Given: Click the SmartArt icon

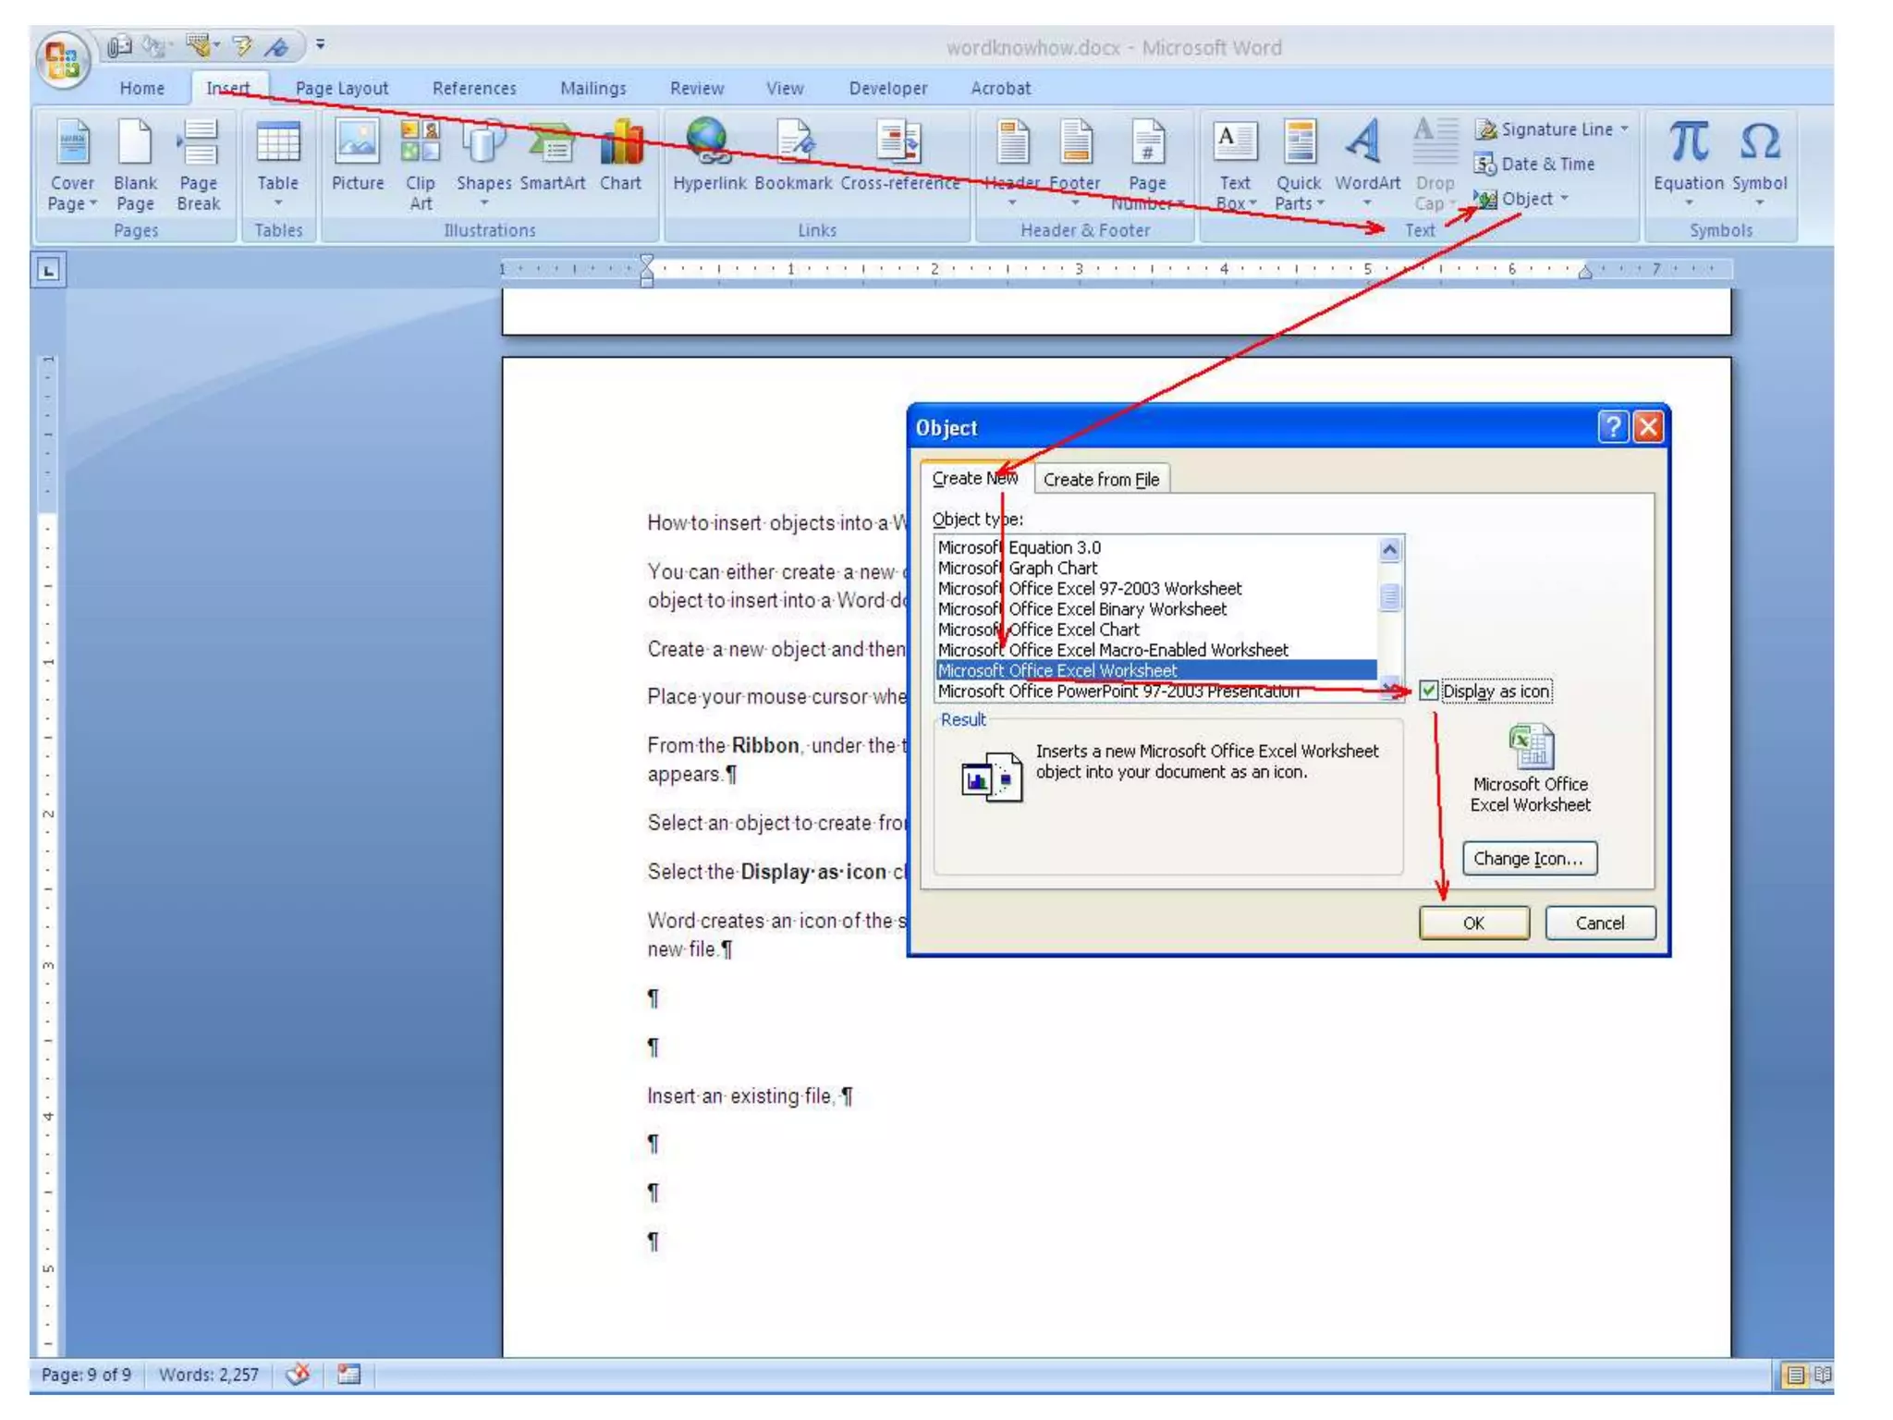Looking at the screenshot, I should coord(552,144).
